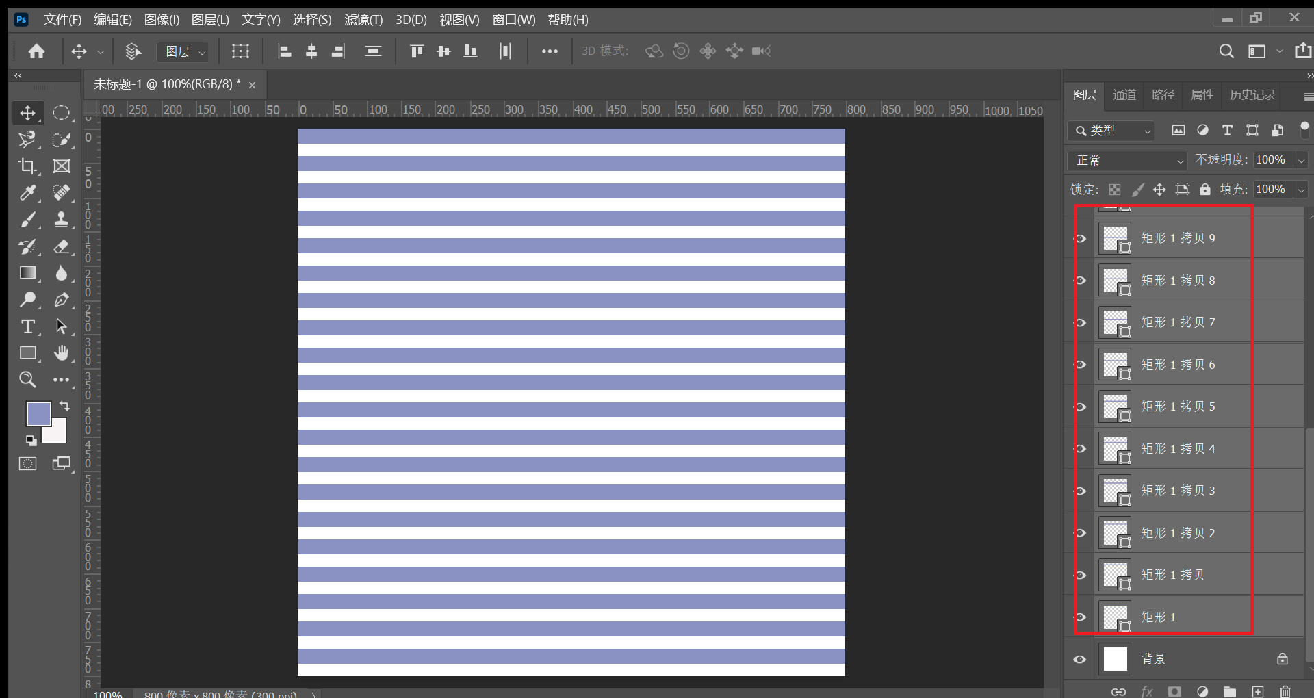
Task: Swap foreground and background colors
Action: pyautogui.click(x=64, y=406)
